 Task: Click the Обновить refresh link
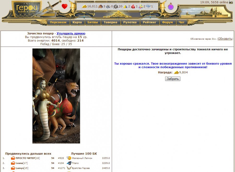pos(225,39)
